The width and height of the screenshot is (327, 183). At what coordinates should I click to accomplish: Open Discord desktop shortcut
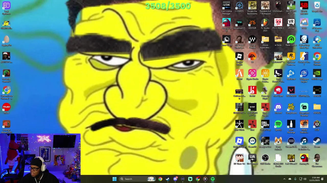278,109
